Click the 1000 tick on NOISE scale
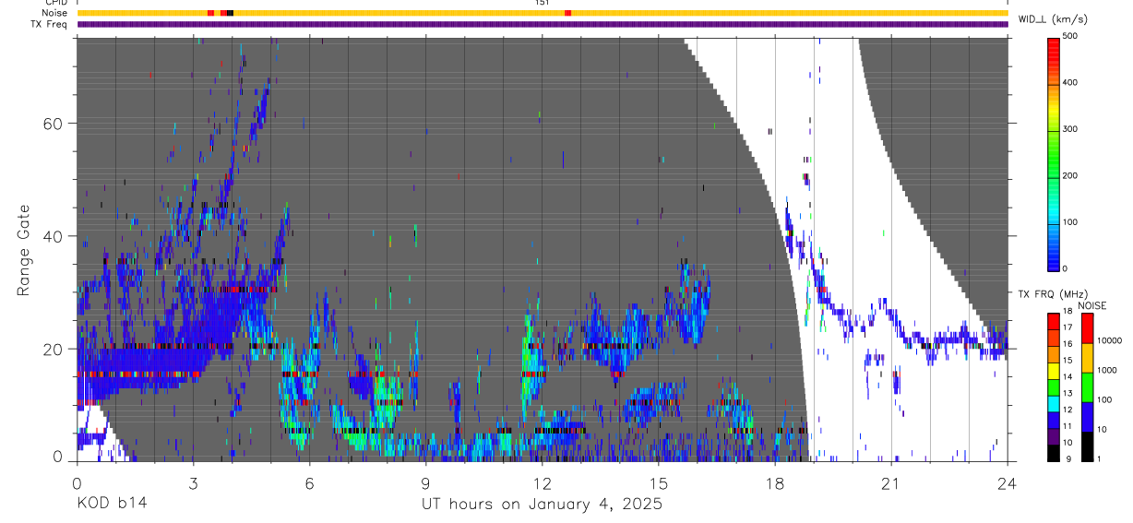 tap(1109, 371)
